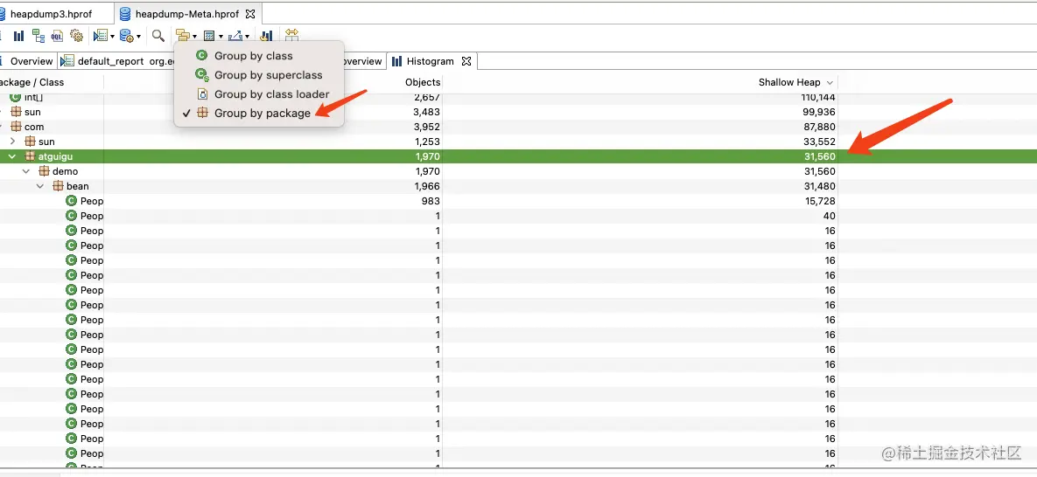Sort by the Shallow Heap column header

(x=789, y=82)
